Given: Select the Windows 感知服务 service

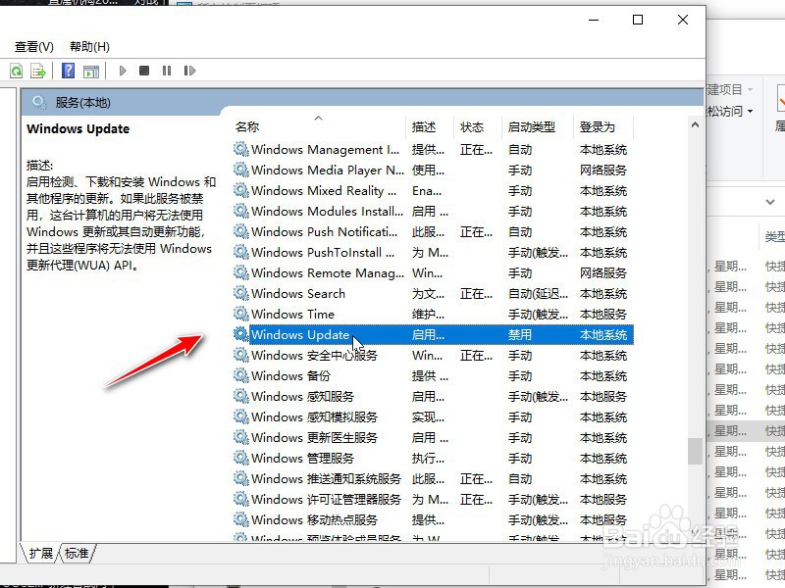Looking at the screenshot, I should click(433, 396).
